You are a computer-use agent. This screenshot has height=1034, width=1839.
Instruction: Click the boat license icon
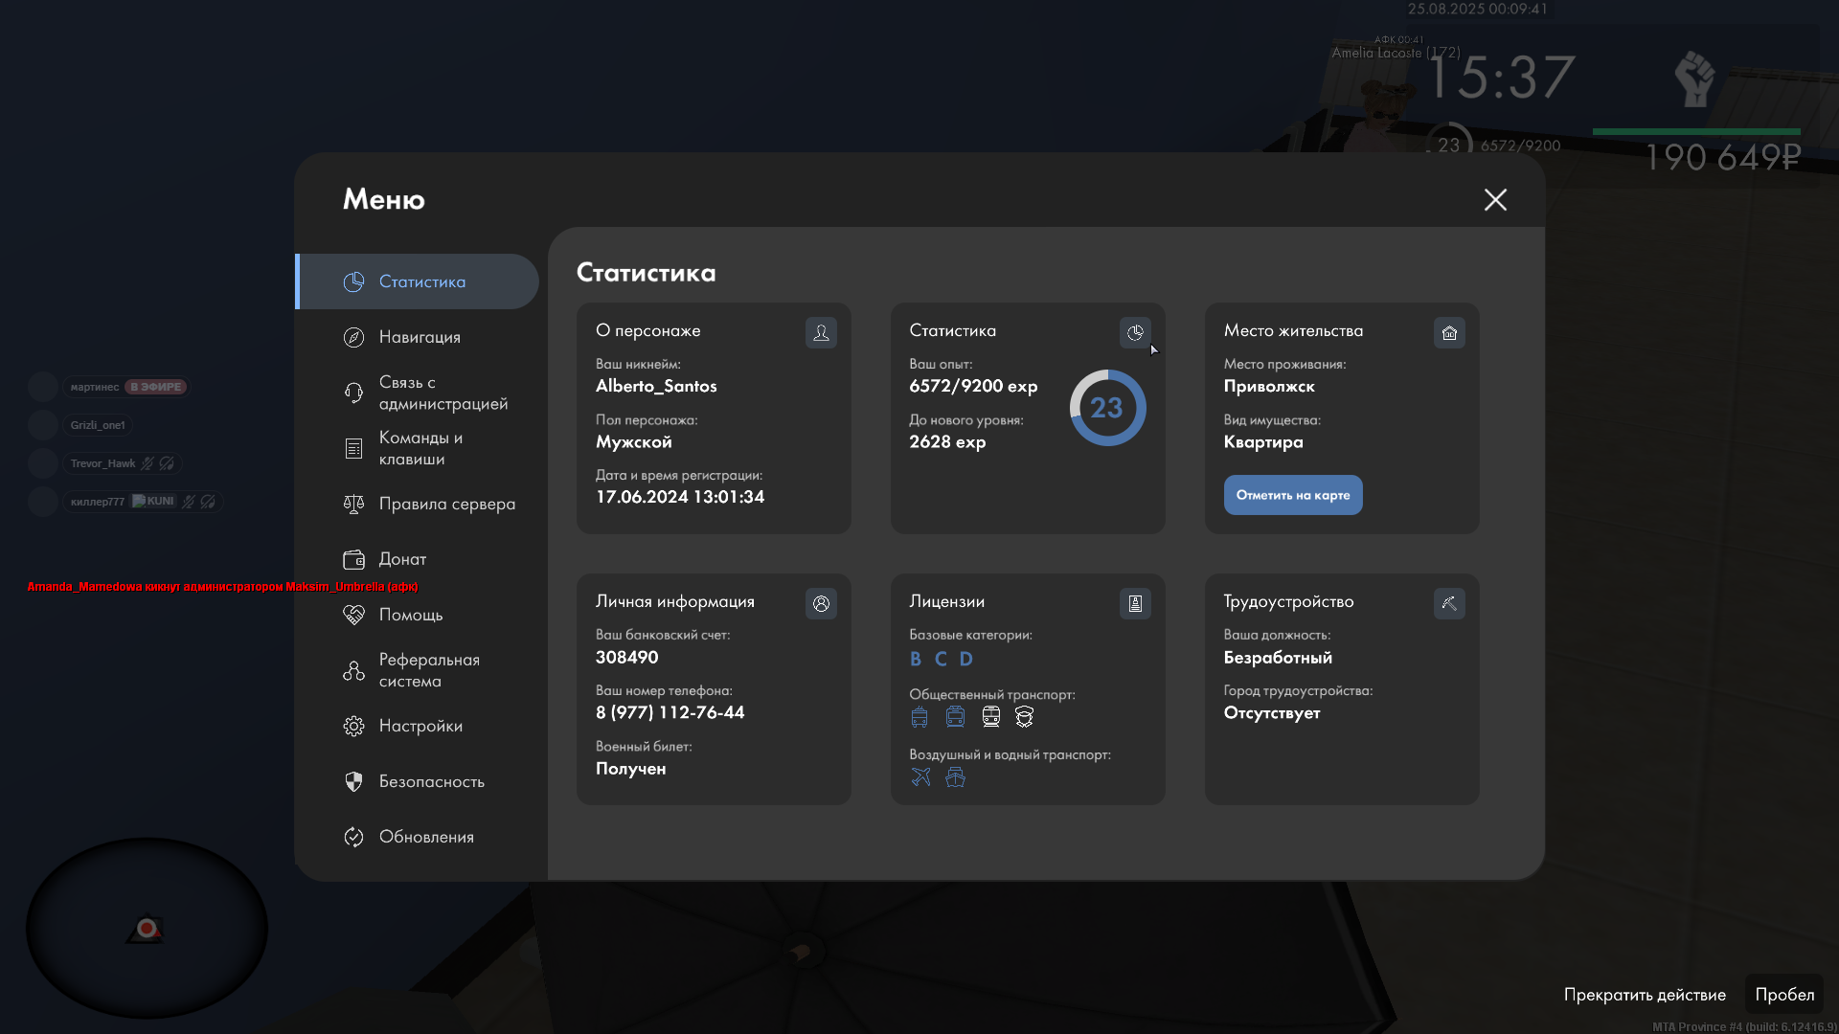click(955, 776)
